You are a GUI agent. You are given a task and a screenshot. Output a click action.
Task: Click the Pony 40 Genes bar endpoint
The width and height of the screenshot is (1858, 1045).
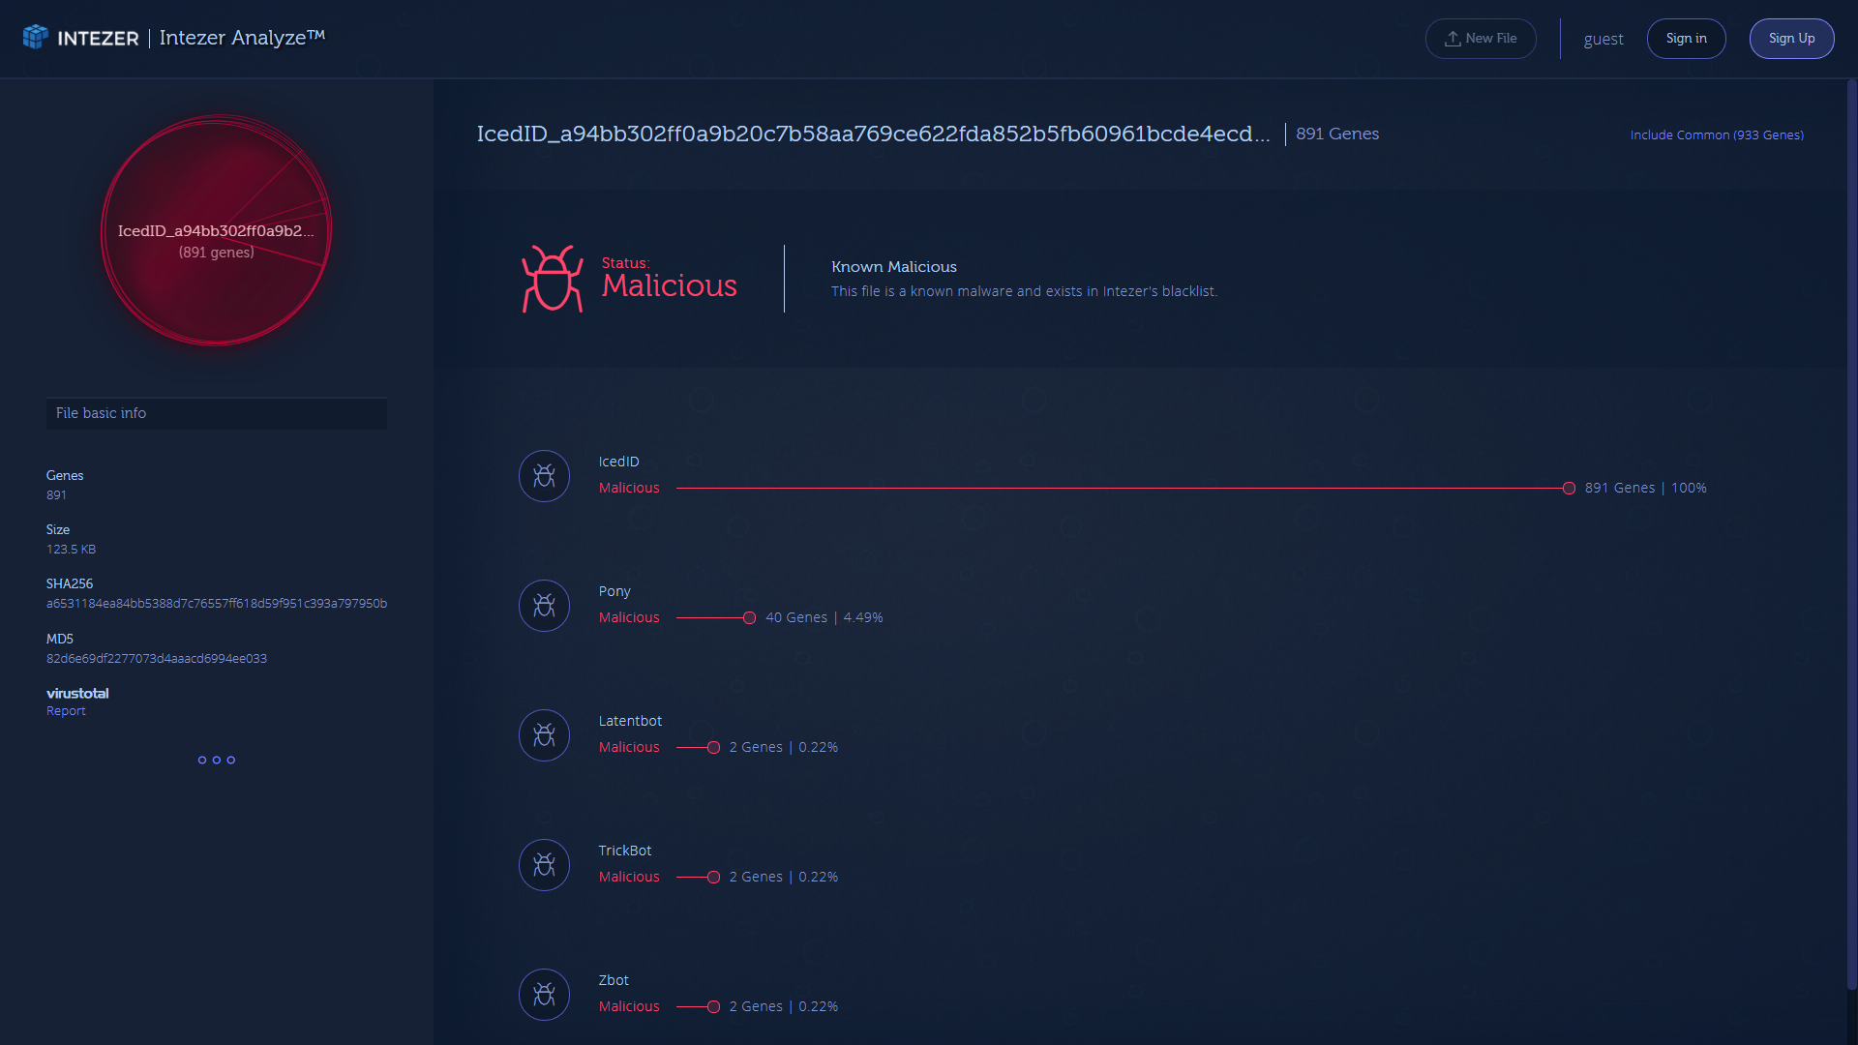[749, 618]
